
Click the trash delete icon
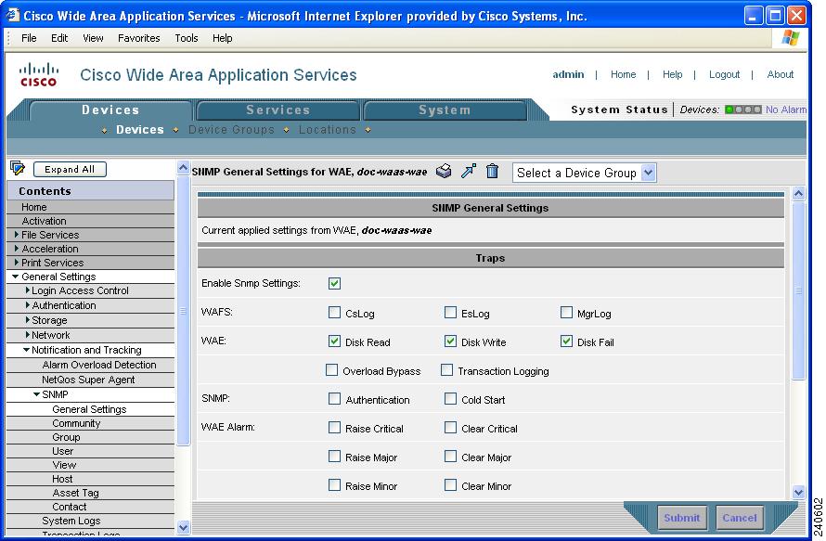(492, 171)
